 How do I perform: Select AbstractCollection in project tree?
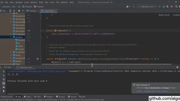pos(19,16)
